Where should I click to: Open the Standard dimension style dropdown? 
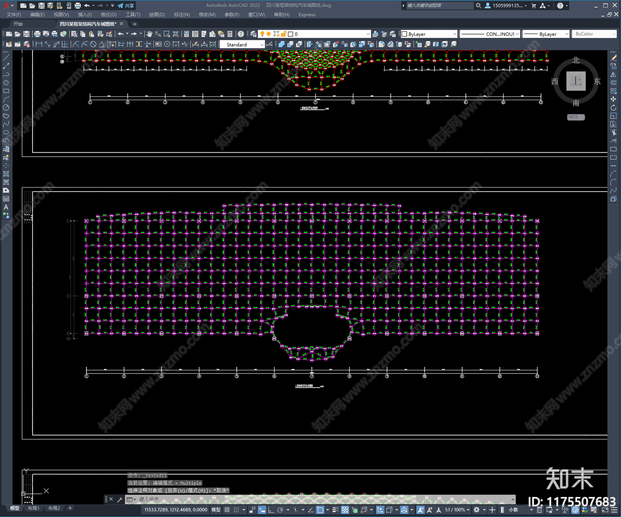(x=242, y=45)
